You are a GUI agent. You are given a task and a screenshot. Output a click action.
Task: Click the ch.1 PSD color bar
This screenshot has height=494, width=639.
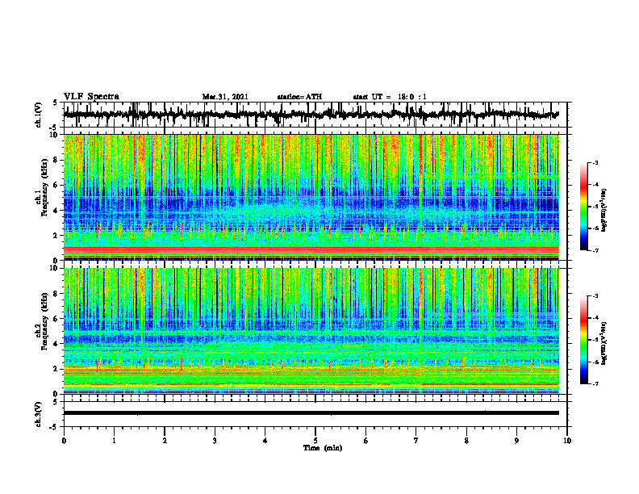coord(583,207)
